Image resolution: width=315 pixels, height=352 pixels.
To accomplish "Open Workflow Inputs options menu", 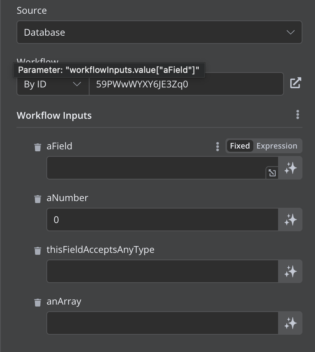I will pos(298,115).
